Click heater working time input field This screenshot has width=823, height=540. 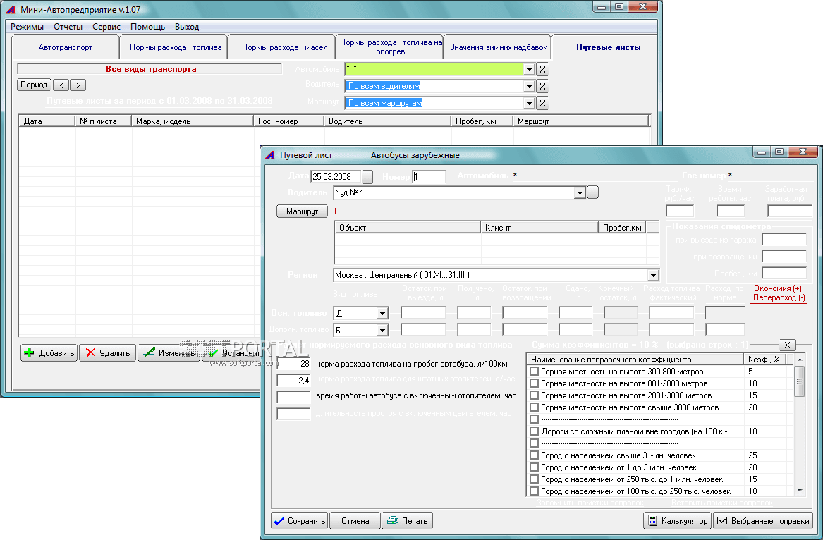[293, 397]
